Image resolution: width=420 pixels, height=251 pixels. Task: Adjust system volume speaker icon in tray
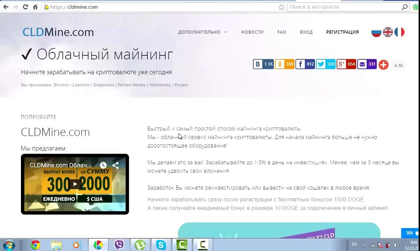pos(396,245)
